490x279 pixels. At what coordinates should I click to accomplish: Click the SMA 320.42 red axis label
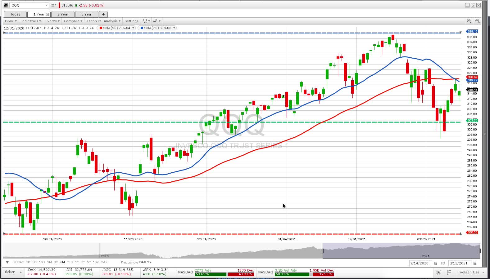pos(472,77)
